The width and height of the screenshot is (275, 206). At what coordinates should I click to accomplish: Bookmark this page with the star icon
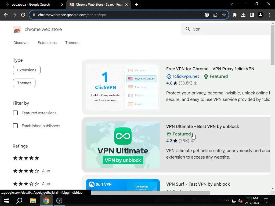[224, 15]
